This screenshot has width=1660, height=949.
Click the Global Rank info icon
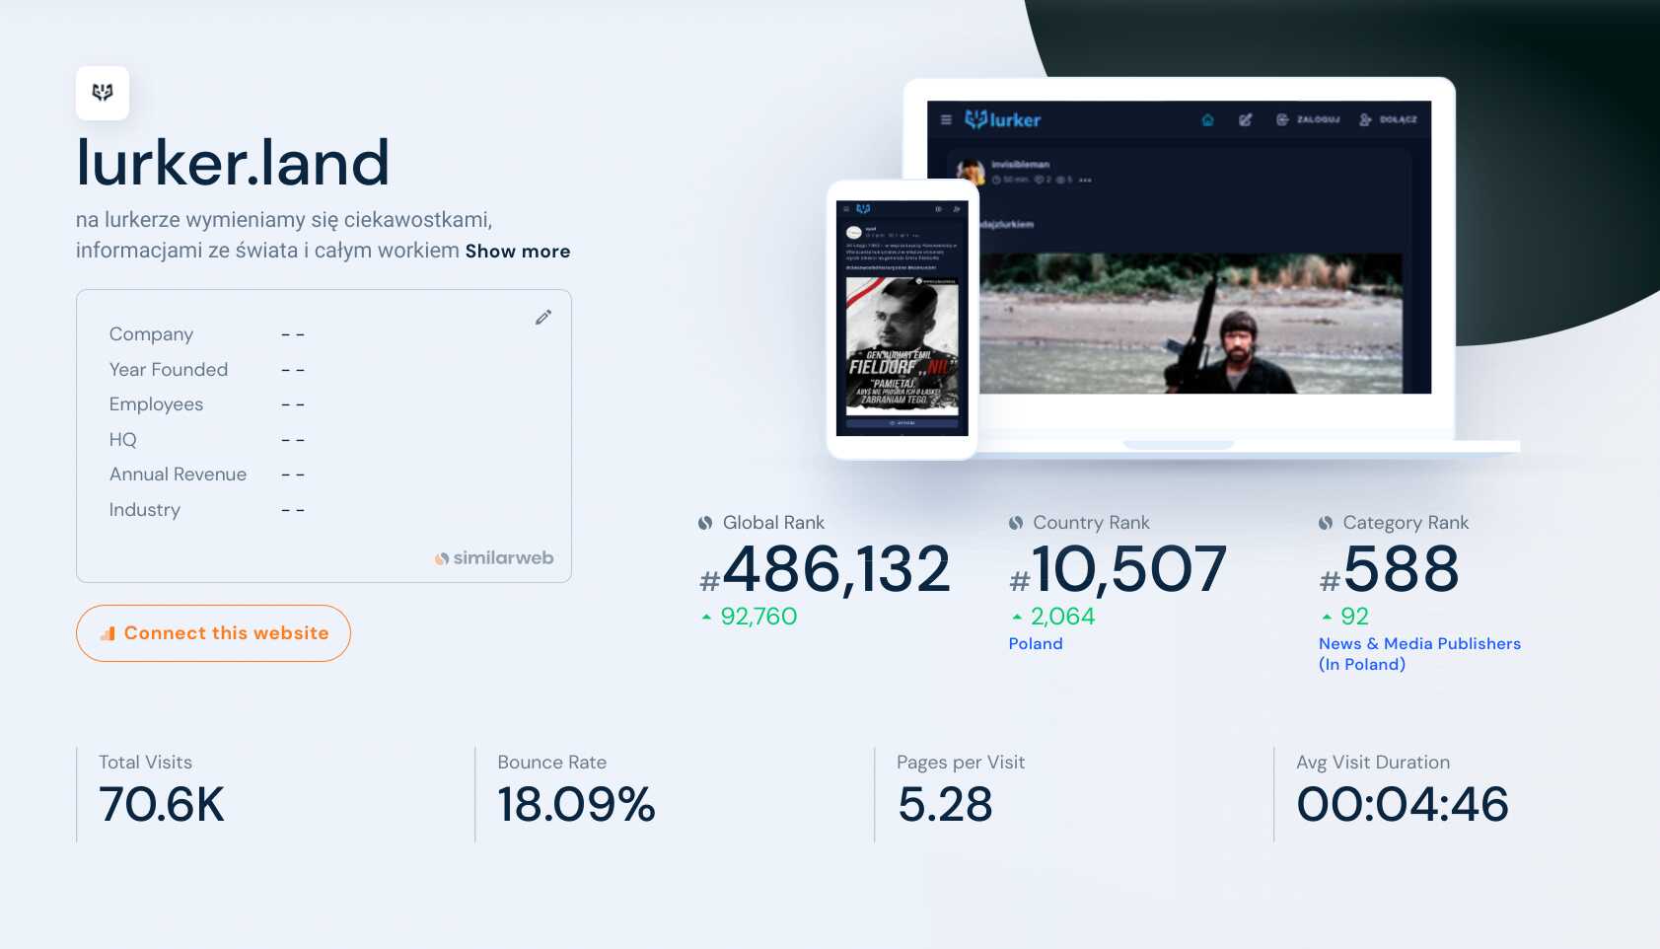click(x=705, y=523)
